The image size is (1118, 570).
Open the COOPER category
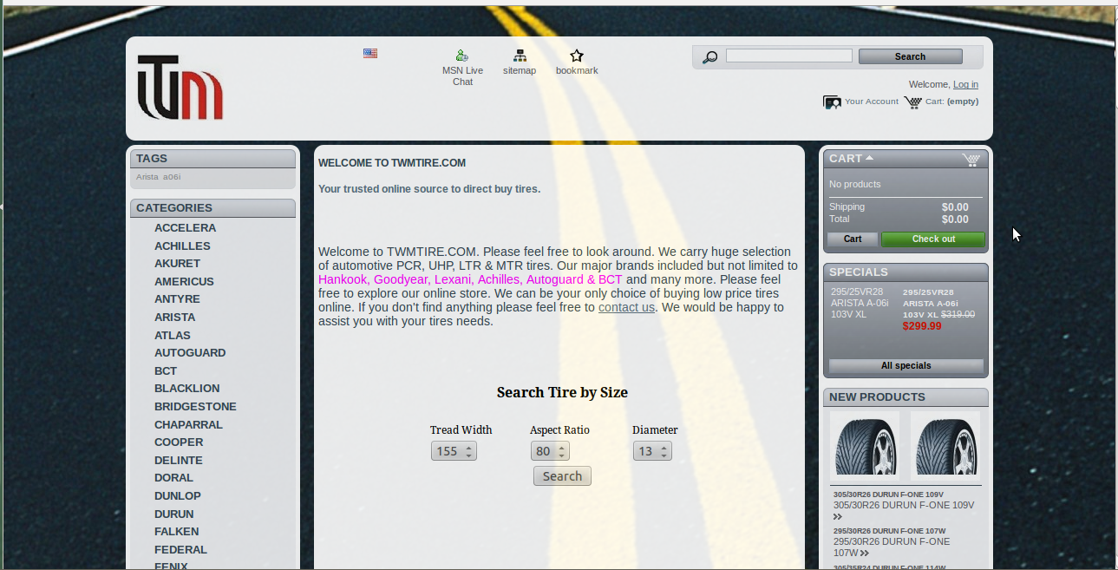(179, 442)
